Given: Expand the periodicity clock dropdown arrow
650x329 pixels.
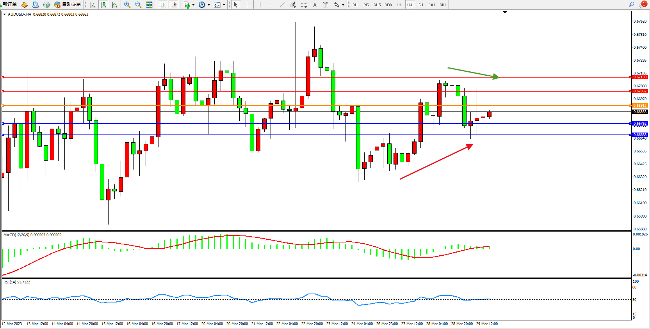Looking at the screenshot, I should 208,5.
